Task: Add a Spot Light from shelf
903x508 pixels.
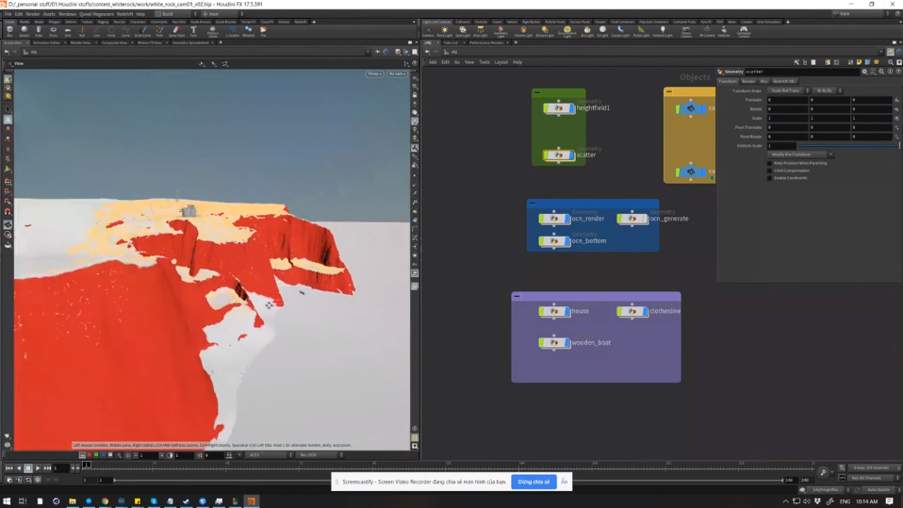Action: tap(463, 31)
